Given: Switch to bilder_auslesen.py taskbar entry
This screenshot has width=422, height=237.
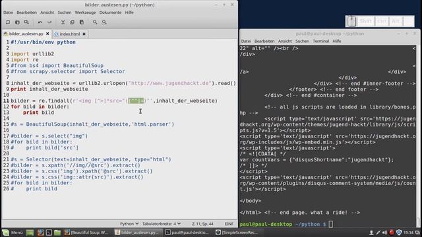Looking at the screenshot, I should point(137,232).
